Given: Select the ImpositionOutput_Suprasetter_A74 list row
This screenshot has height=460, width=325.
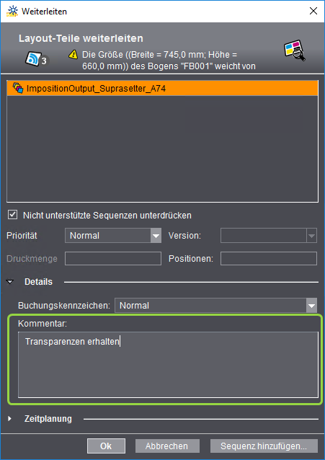Looking at the screenshot, I should [162, 88].
